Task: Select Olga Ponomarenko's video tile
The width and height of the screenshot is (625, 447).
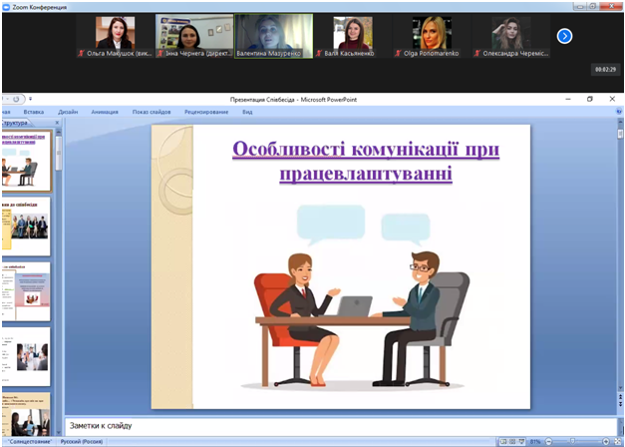Action: point(432,36)
